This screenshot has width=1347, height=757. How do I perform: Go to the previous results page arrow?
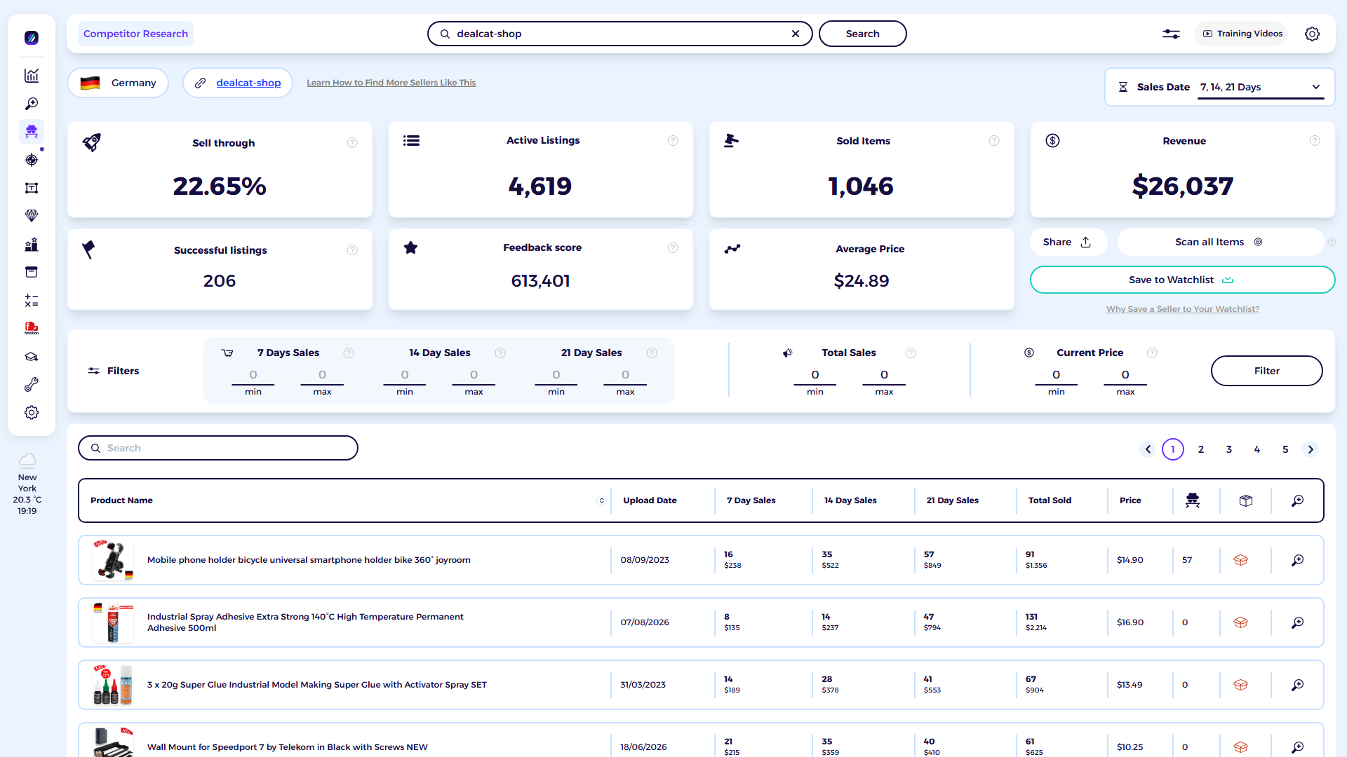[x=1148, y=449]
